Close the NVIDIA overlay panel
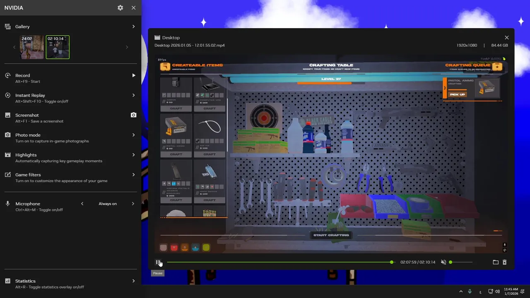Image resolution: width=530 pixels, height=298 pixels. coord(133,8)
